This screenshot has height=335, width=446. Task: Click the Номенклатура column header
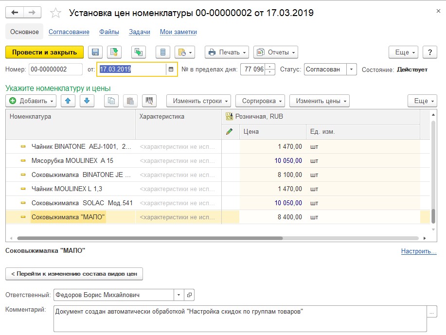(x=71, y=124)
